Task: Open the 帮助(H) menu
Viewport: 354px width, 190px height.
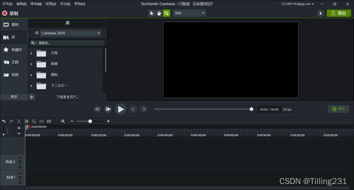Action: pos(80,4)
